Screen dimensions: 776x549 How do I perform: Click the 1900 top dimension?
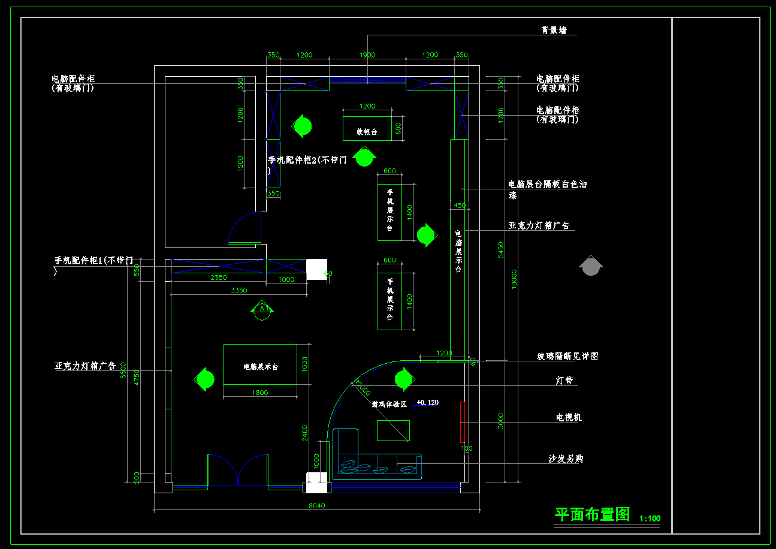pos(367,55)
